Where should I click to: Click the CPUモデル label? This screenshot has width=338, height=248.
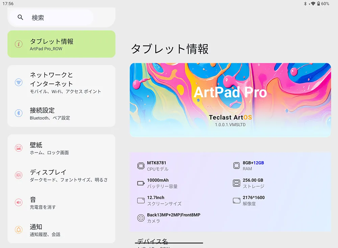(x=158, y=169)
